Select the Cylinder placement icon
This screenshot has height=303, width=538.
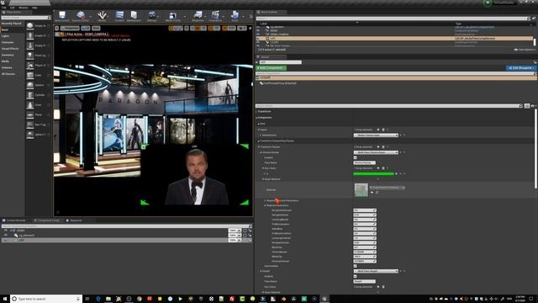click(x=30, y=95)
